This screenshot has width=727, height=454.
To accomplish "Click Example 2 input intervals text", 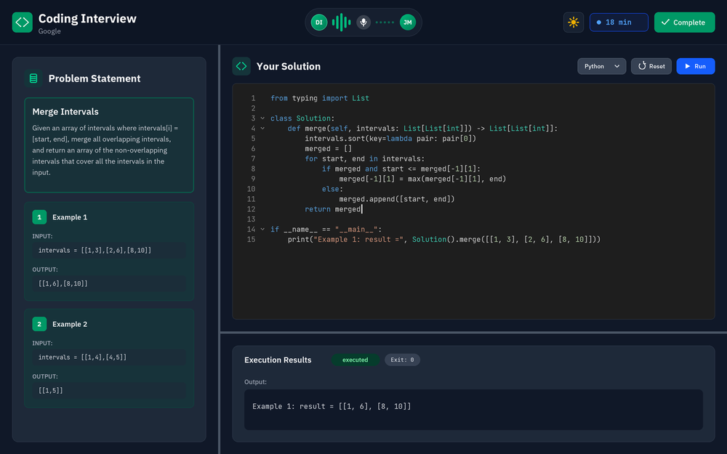I will point(82,357).
